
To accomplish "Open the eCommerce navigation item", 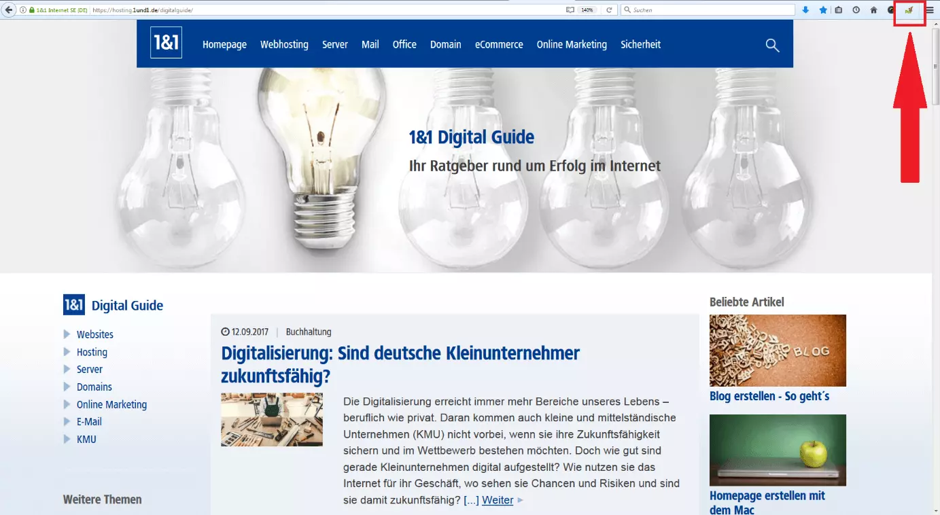I will point(499,44).
